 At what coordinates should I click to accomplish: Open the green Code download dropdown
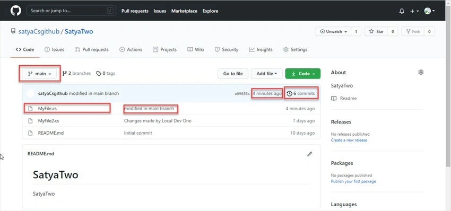(x=303, y=74)
